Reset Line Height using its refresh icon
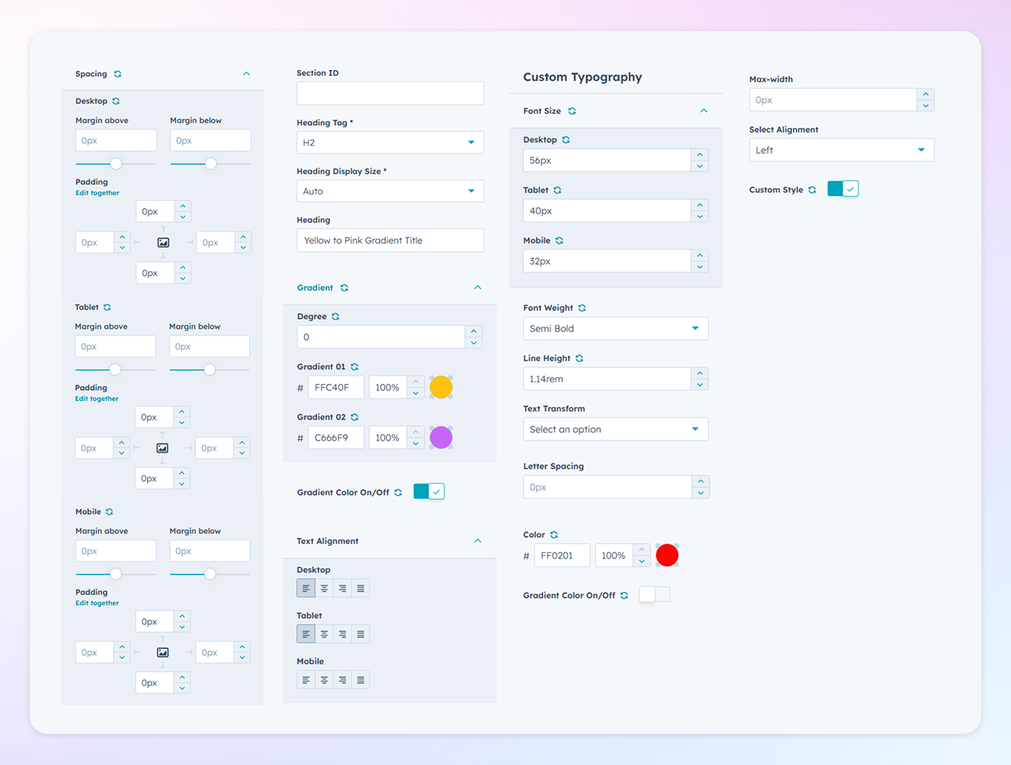1011x765 pixels. 579,359
